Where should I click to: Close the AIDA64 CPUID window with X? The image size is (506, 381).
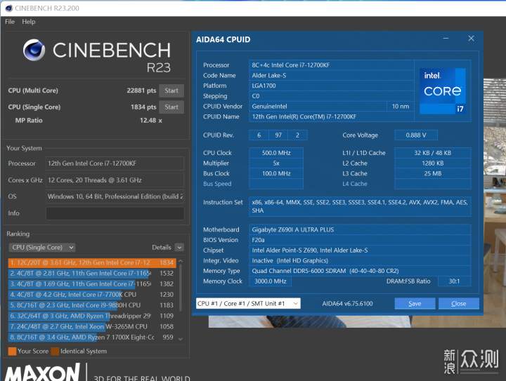[x=471, y=39]
